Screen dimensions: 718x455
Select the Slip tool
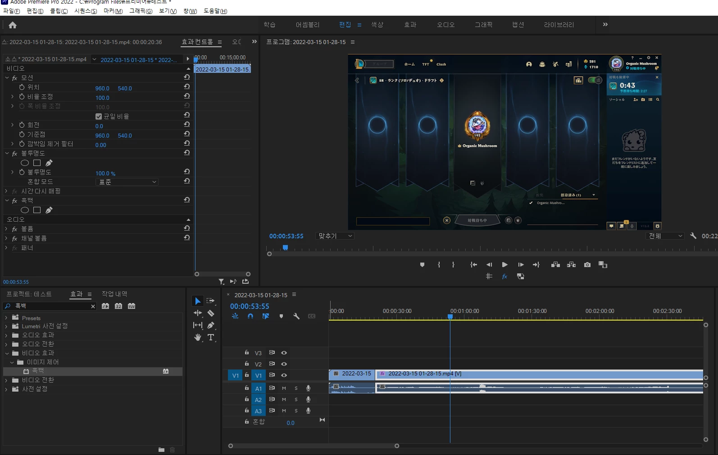click(x=198, y=325)
